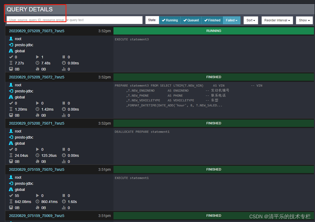Viewport: 315px width, 222px height.
Task: Click FINISHED bar of query 75072
Action: pos(213,77)
